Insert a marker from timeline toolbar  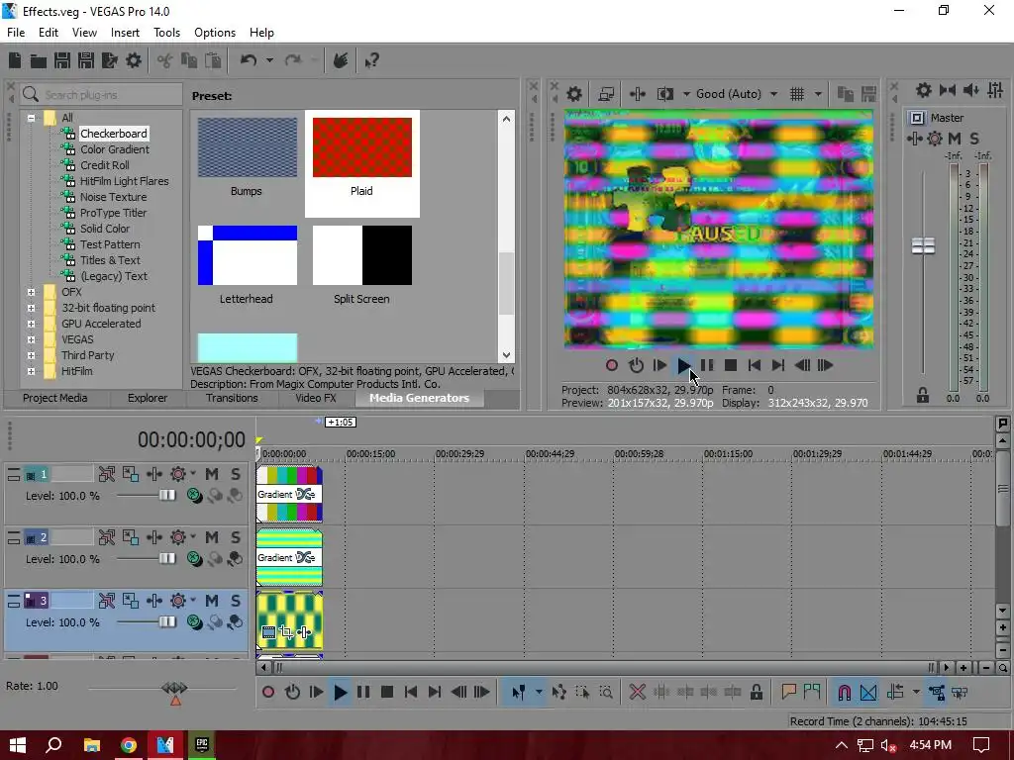tap(788, 693)
